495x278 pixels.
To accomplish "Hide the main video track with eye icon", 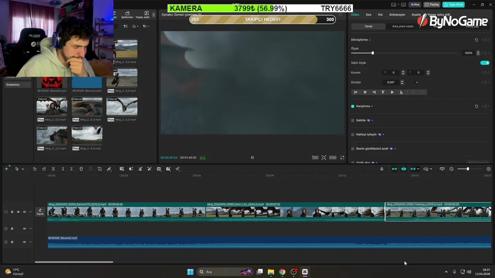I will [18, 212].
